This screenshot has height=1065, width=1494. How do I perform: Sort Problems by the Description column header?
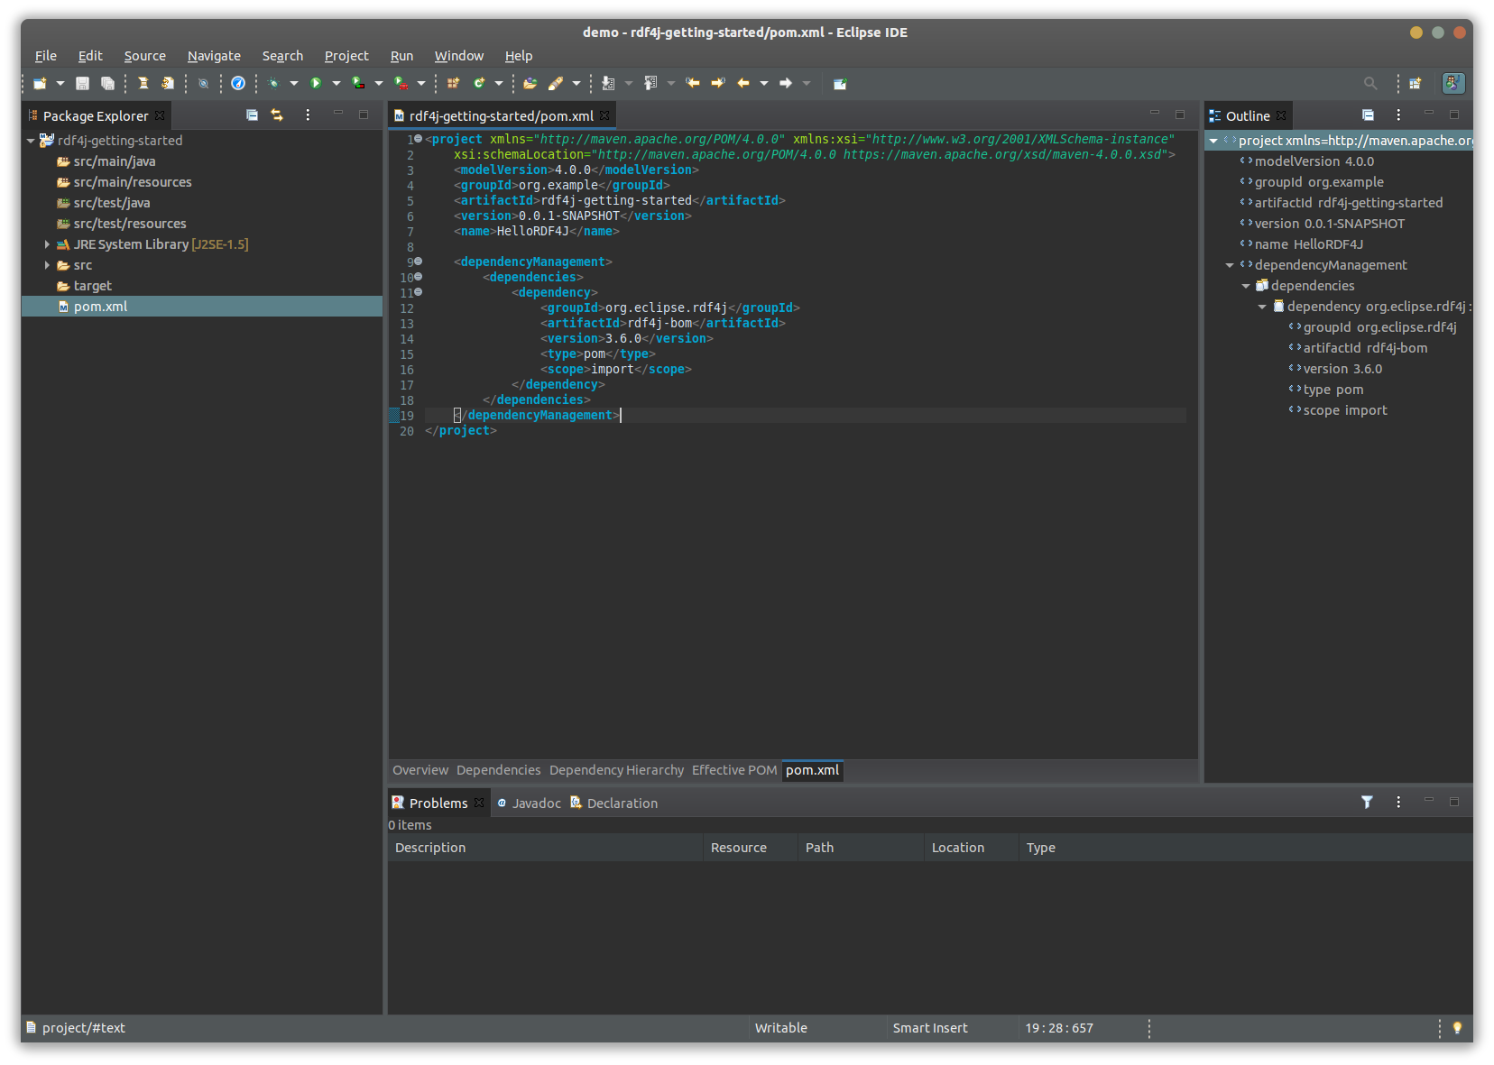click(545, 848)
